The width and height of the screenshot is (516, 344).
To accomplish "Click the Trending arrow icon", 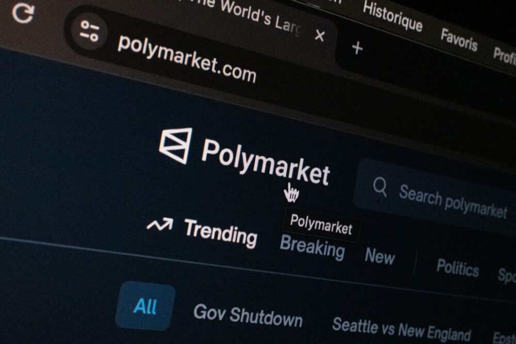I will (x=160, y=224).
